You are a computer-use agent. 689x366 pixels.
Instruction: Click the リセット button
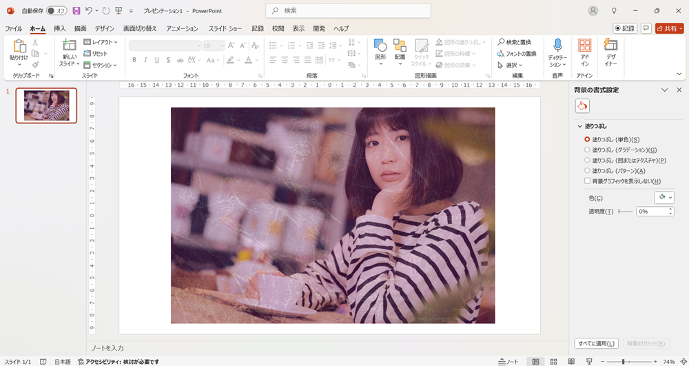click(95, 54)
